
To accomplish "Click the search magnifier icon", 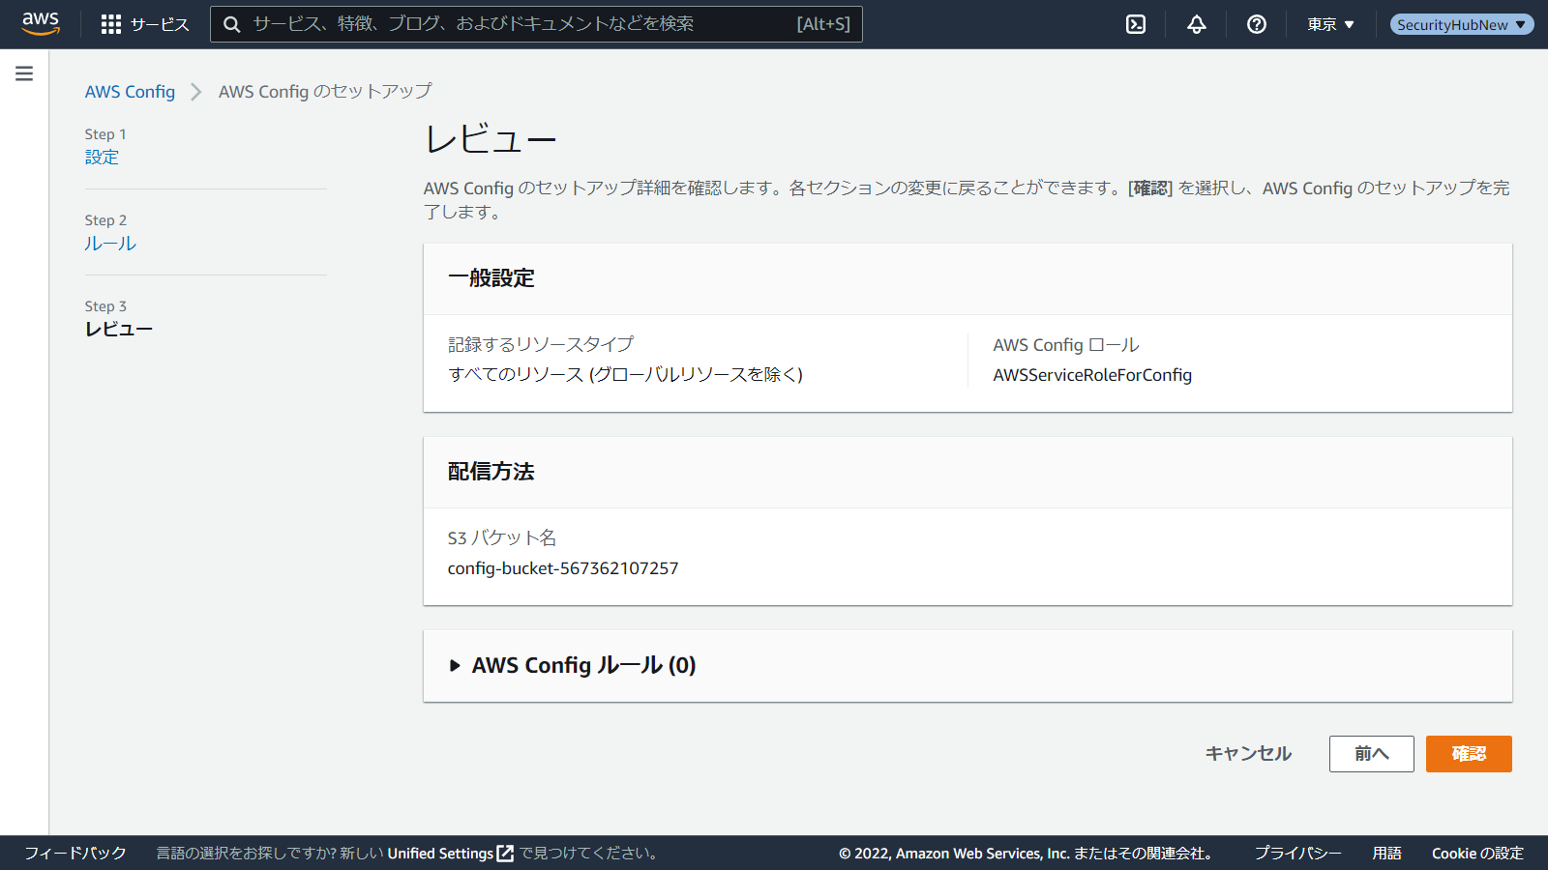I will pos(232,24).
